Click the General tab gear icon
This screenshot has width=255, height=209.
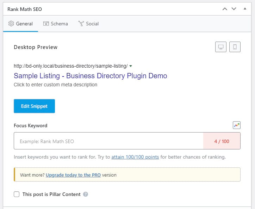coord(11,24)
